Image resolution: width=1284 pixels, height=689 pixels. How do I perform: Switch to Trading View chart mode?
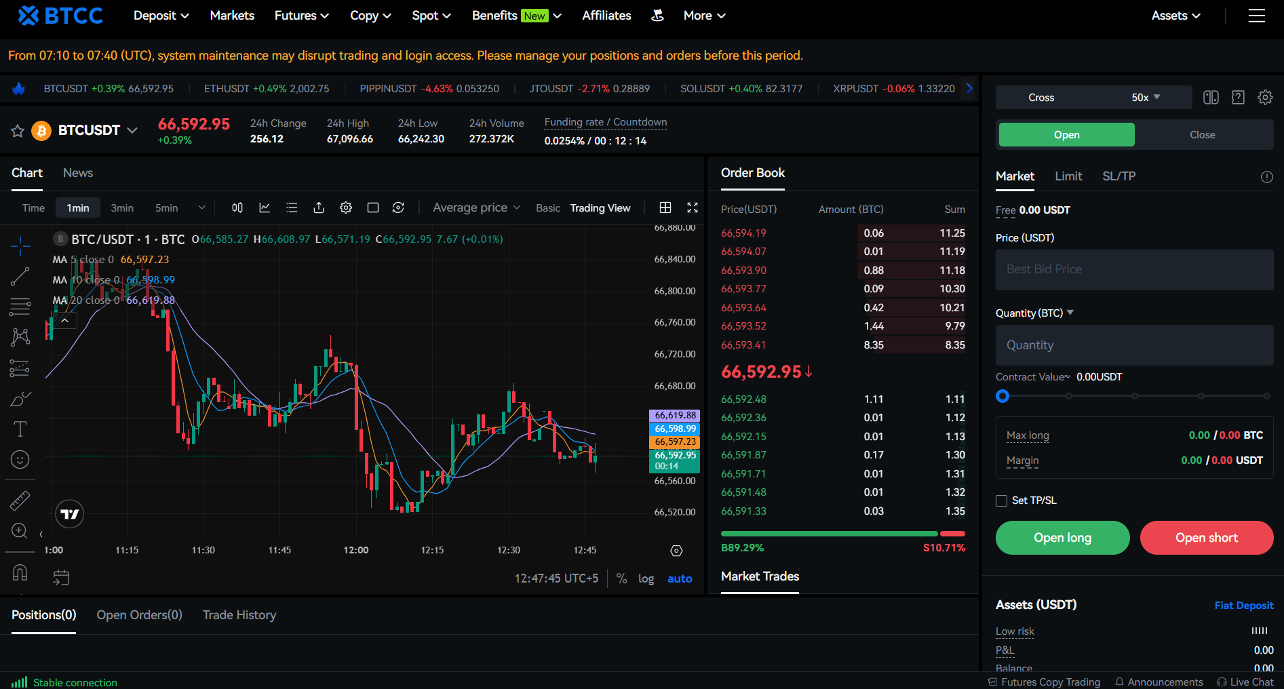click(600, 208)
